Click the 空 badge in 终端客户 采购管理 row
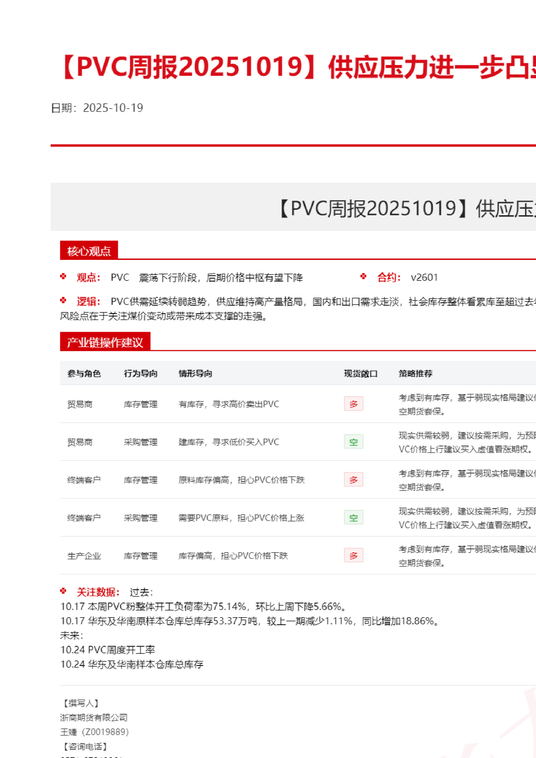 pyautogui.click(x=353, y=518)
